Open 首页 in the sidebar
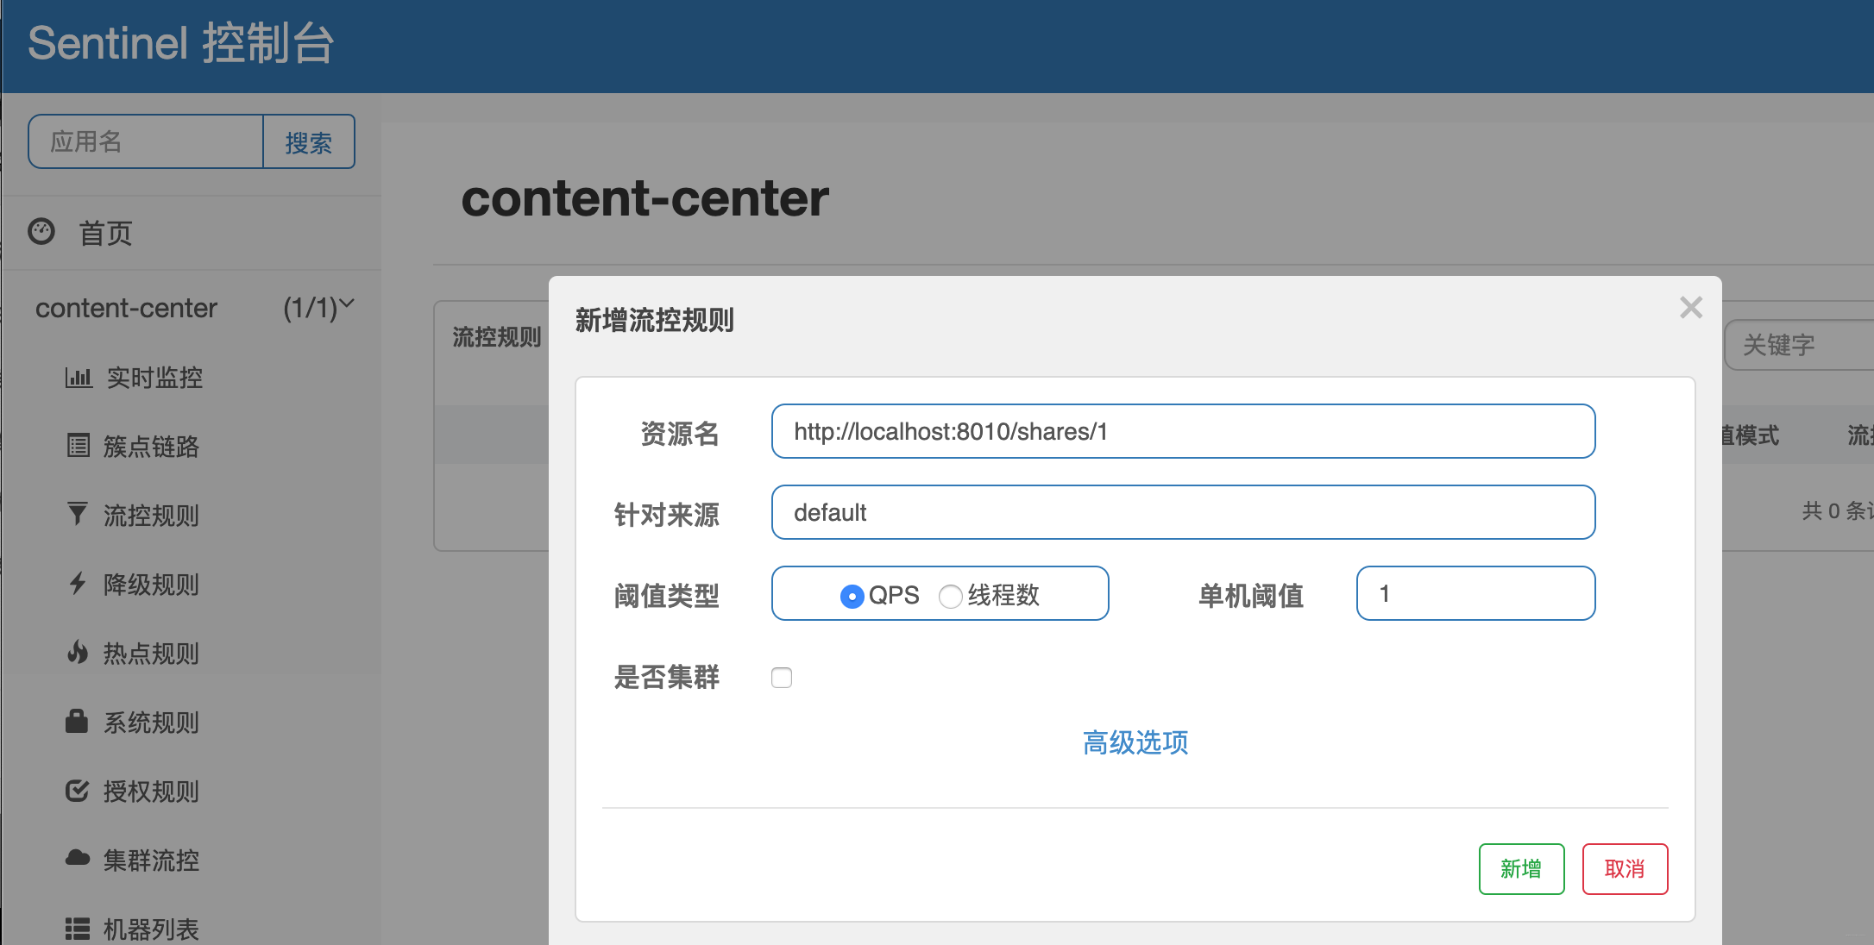Screen dimensions: 1874x945 tap(105, 233)
